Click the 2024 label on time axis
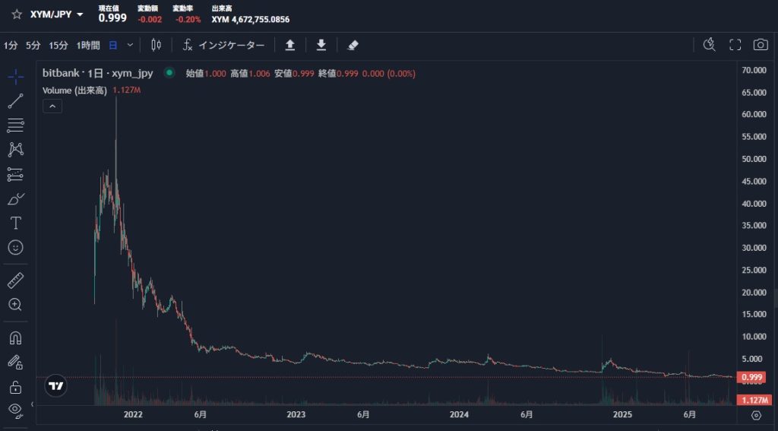 [459, 414]
